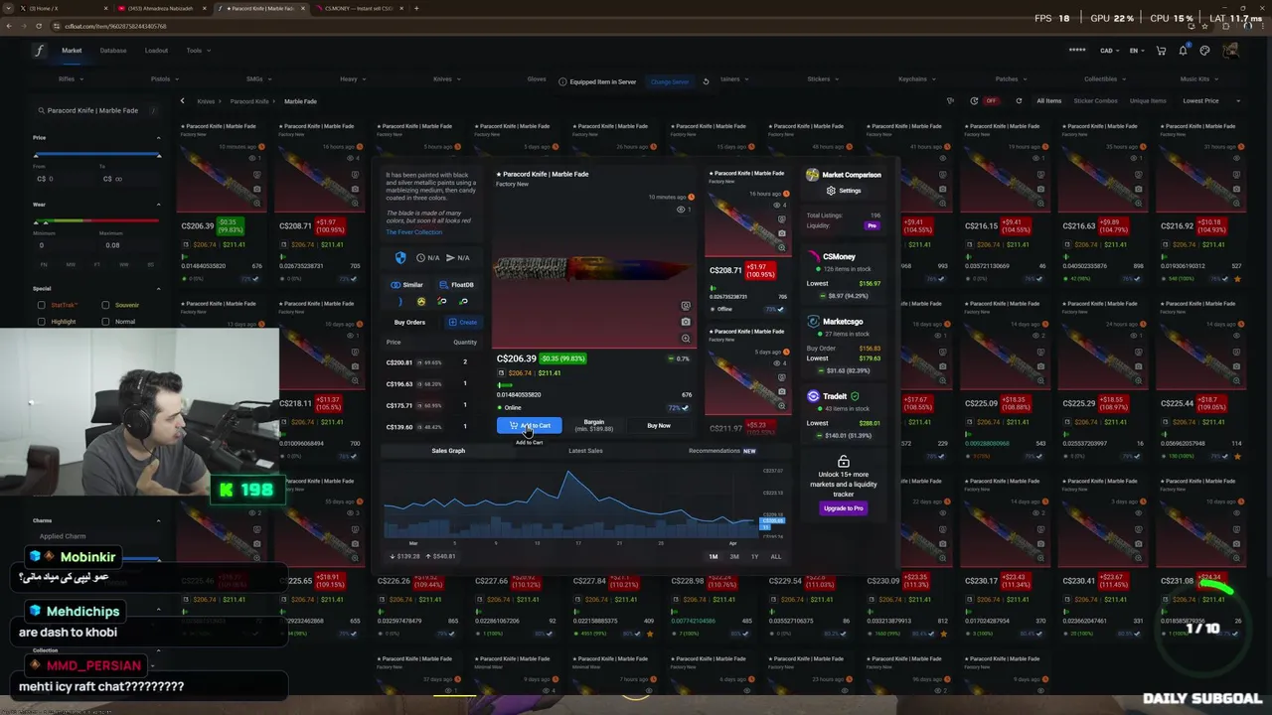Image resolution: width=1272 pixels, height=715 pixels.
Task: Click the magnify icon on the C$206.39 listing card
Action: 256,202
